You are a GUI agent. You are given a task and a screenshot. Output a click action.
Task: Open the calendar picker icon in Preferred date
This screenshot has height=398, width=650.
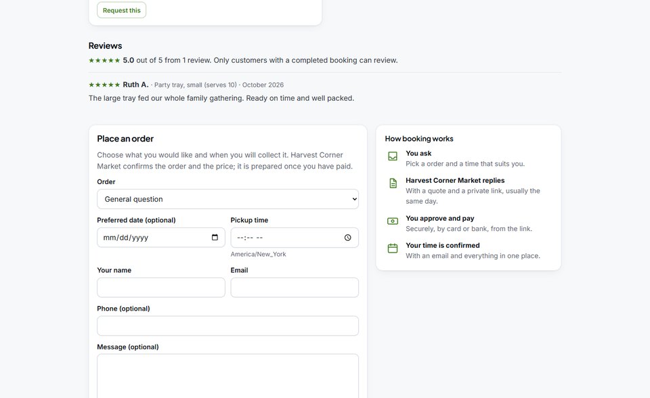point(215,238)
